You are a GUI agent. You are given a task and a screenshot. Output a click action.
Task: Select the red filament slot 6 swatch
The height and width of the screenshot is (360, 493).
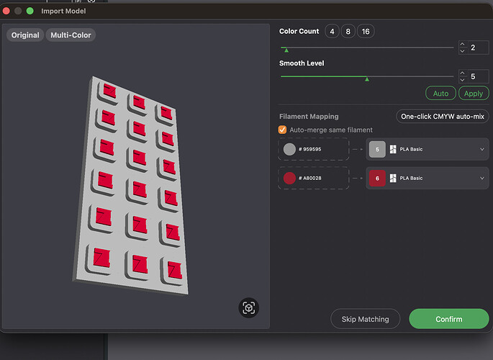click(x=377, y=179)
